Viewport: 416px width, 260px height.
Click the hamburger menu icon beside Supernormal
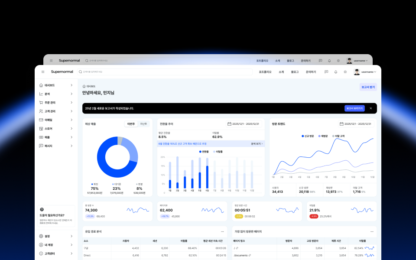[x=42, y=72]
